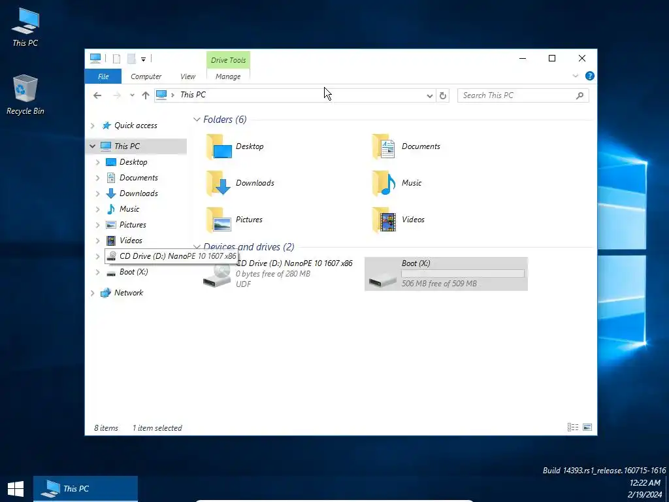Screen dimensions: 669x502
Task: Click This PC taskbar button
Action: [x=86, y=489]
